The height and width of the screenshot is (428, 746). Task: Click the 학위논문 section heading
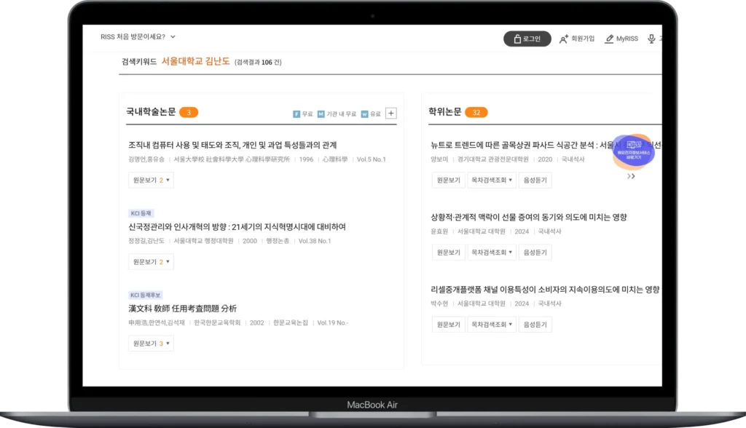[445, 112]
